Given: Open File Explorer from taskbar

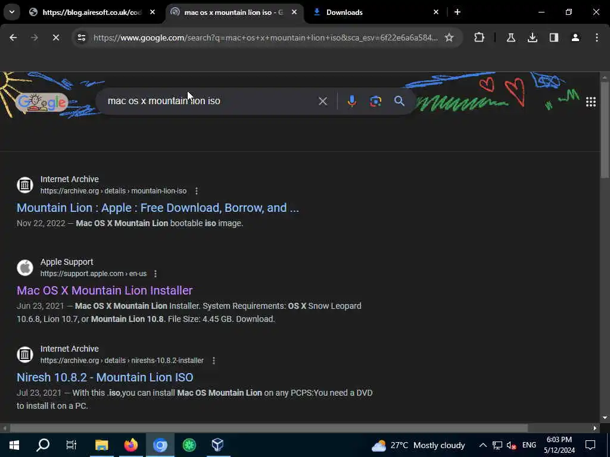Looking at the screenshot, I should (101, 445).
